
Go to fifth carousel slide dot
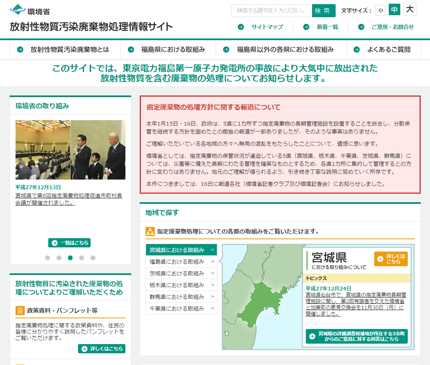(93, 258)
